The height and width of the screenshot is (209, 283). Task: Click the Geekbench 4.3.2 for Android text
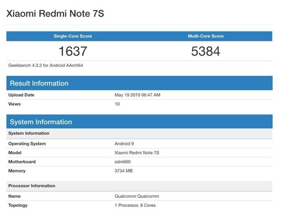(x=46, y=66)
